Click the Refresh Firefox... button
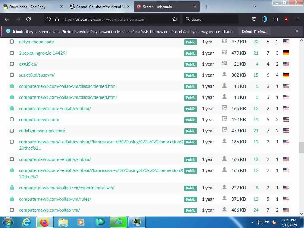The height and width of the screenshot is (228, 304). coord(254,31)
